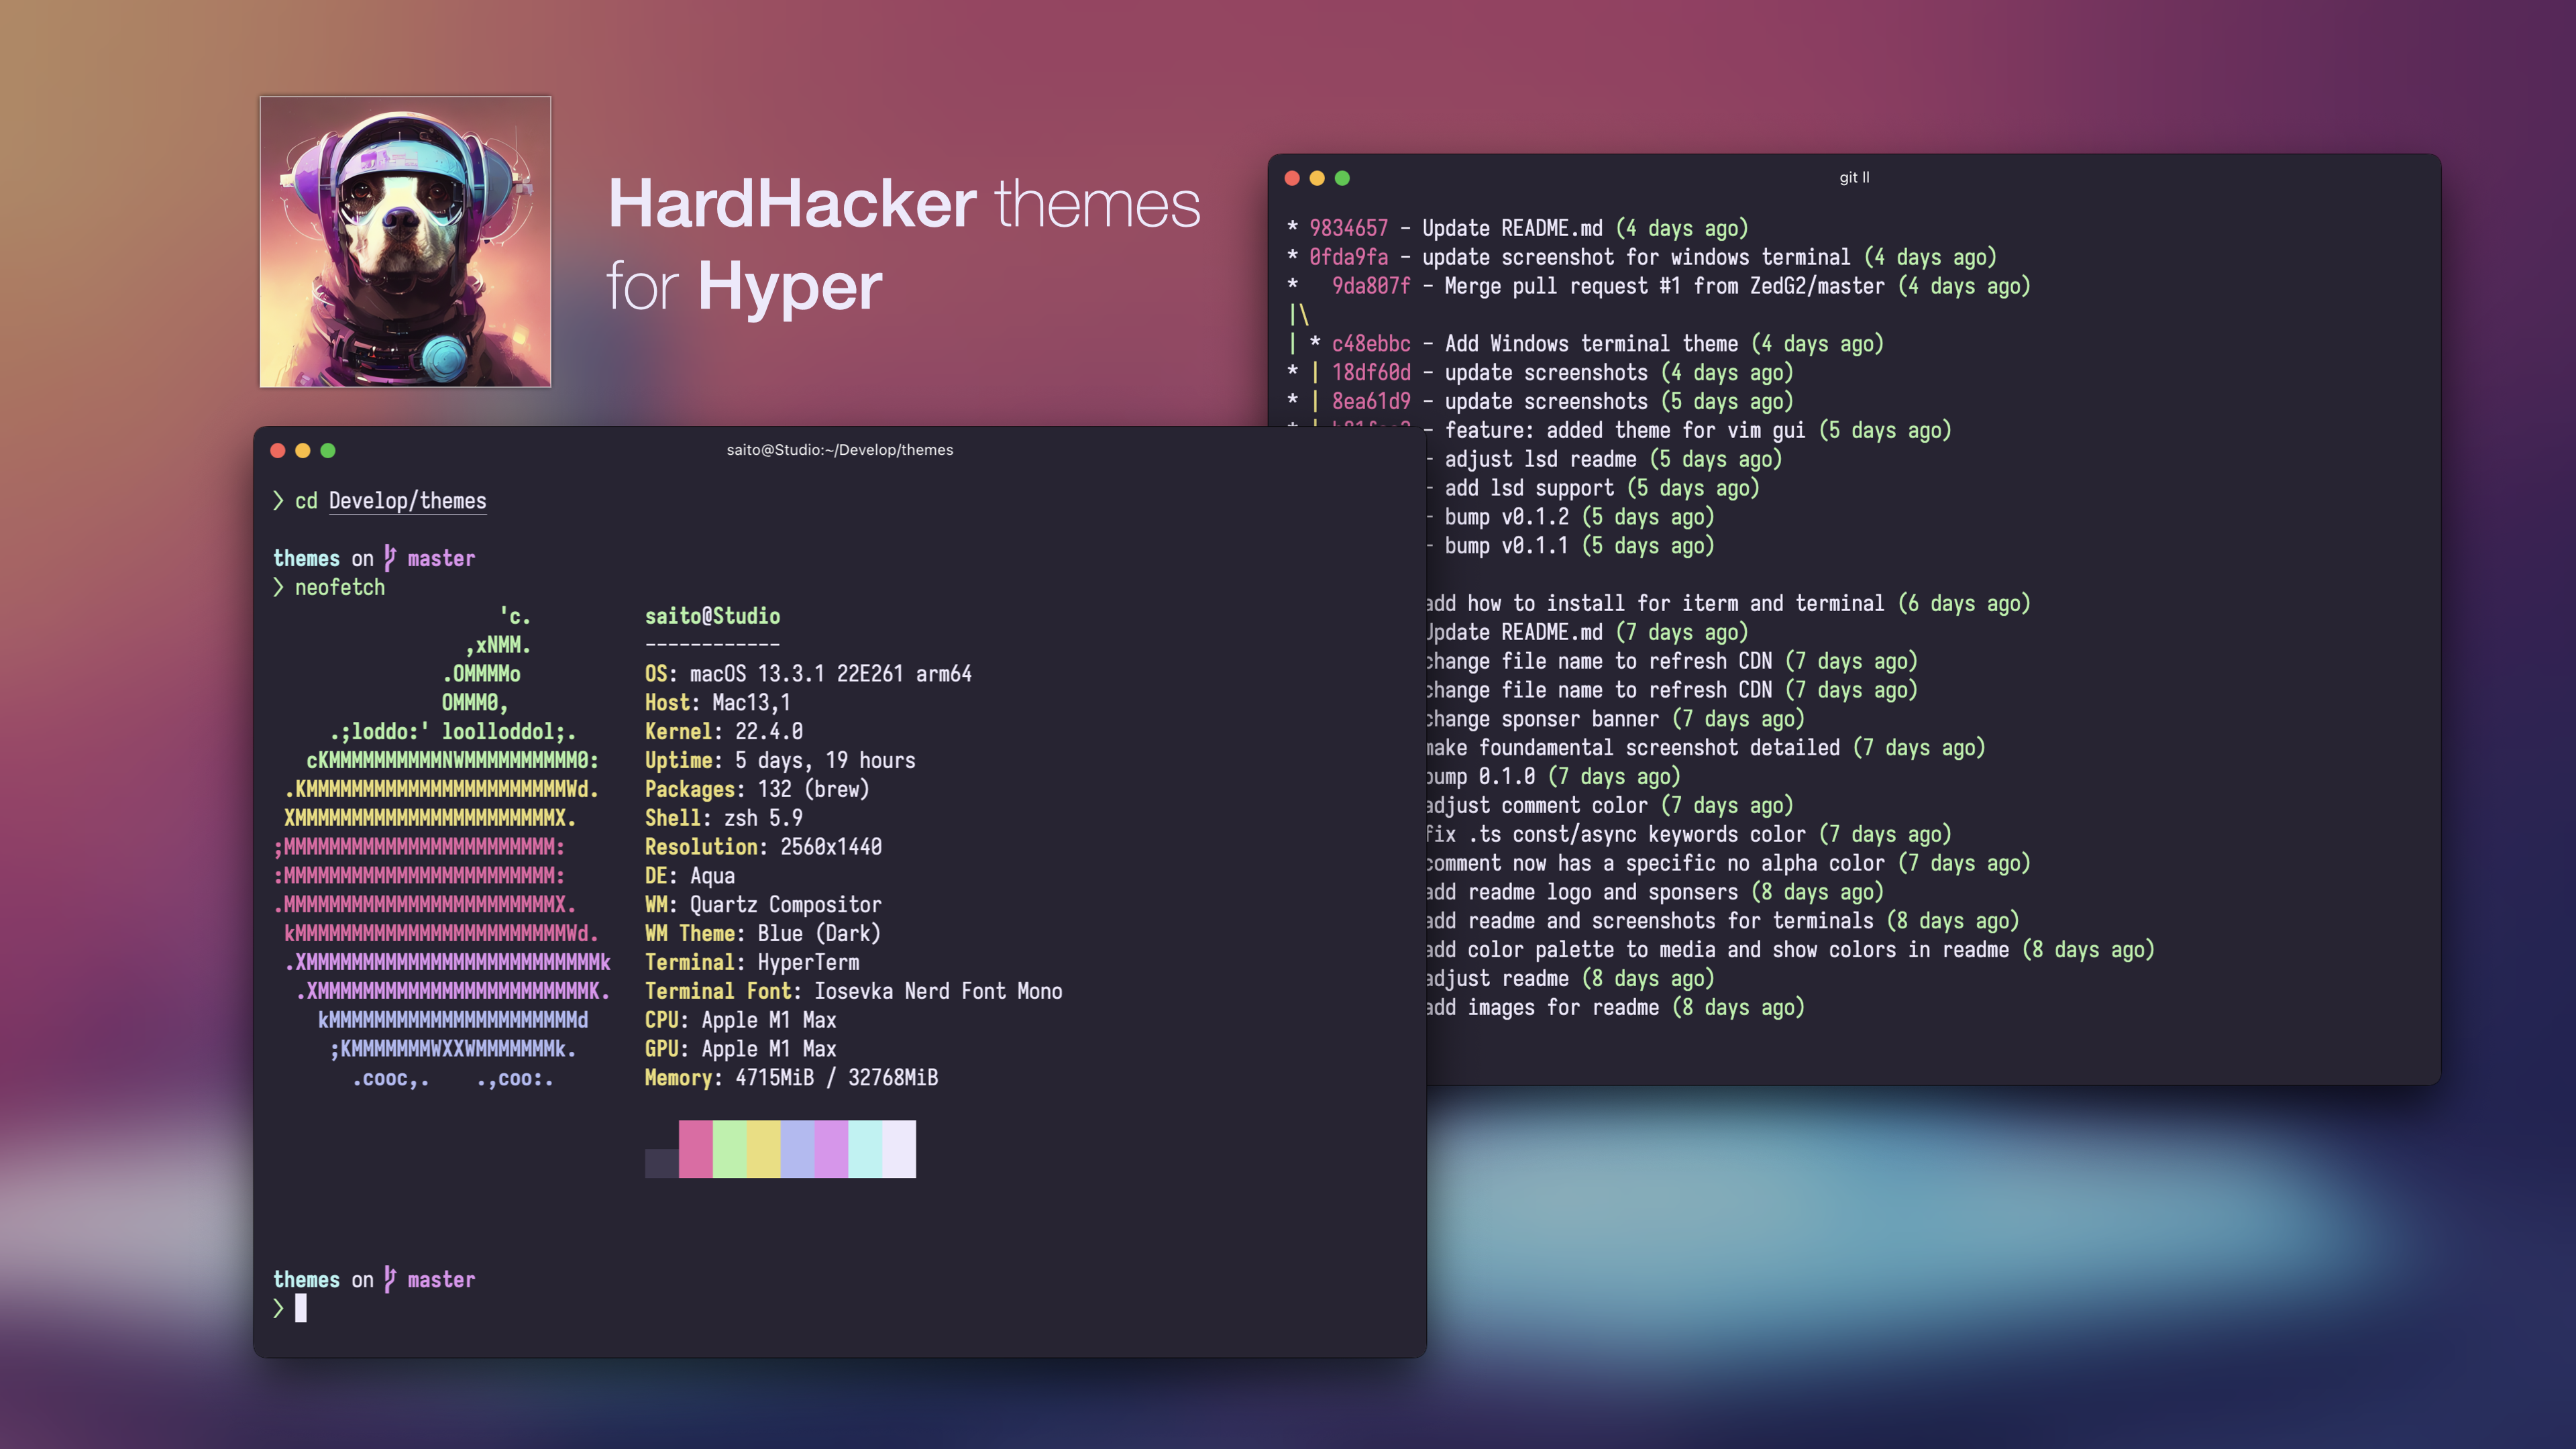Click the underlined Develop/themes path

(x=407, y=501)
